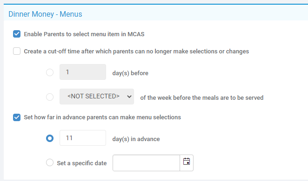
Task: Click the cut-off time label text
Action: [136, 52]
